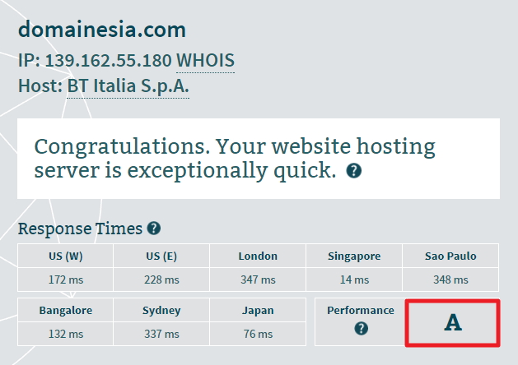Click the performance grade A

coord(453,323)
